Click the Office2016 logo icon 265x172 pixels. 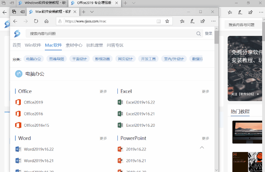click(x=18, y=114)
